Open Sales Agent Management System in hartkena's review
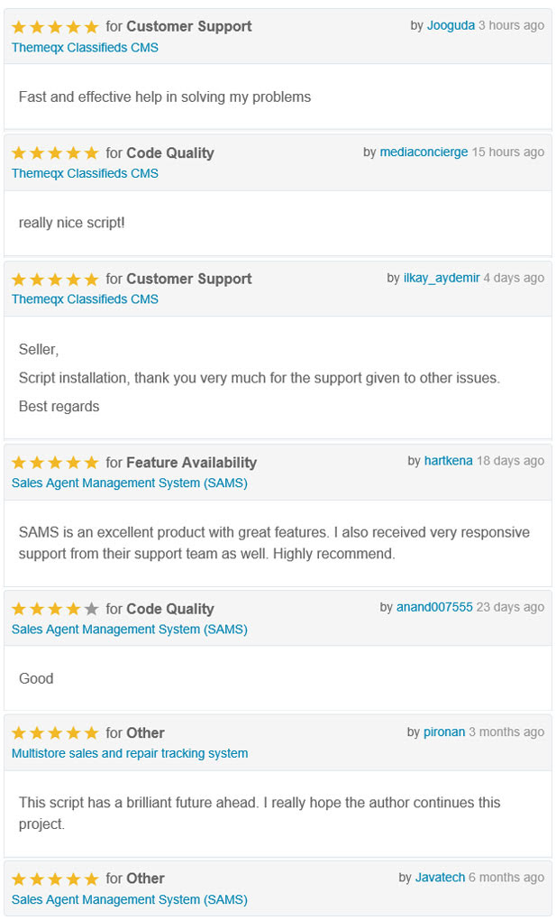 click(x=130, y=483)
